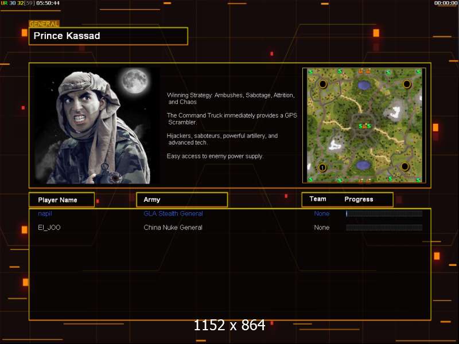This screenshot has height=344, width=459.
Task: Click the 05:50:44 clock readout
Action: (48, 3)
